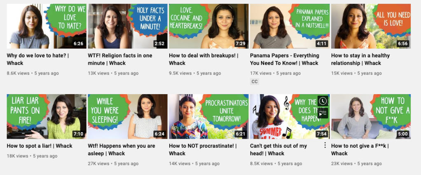The width and height of the screenshot is (421, 175).
Task: Open 'Why do we love to hate?' thumbnail
Action: [x=47, y=26]
